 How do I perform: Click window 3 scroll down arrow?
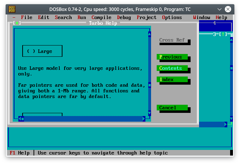(232, 119)
